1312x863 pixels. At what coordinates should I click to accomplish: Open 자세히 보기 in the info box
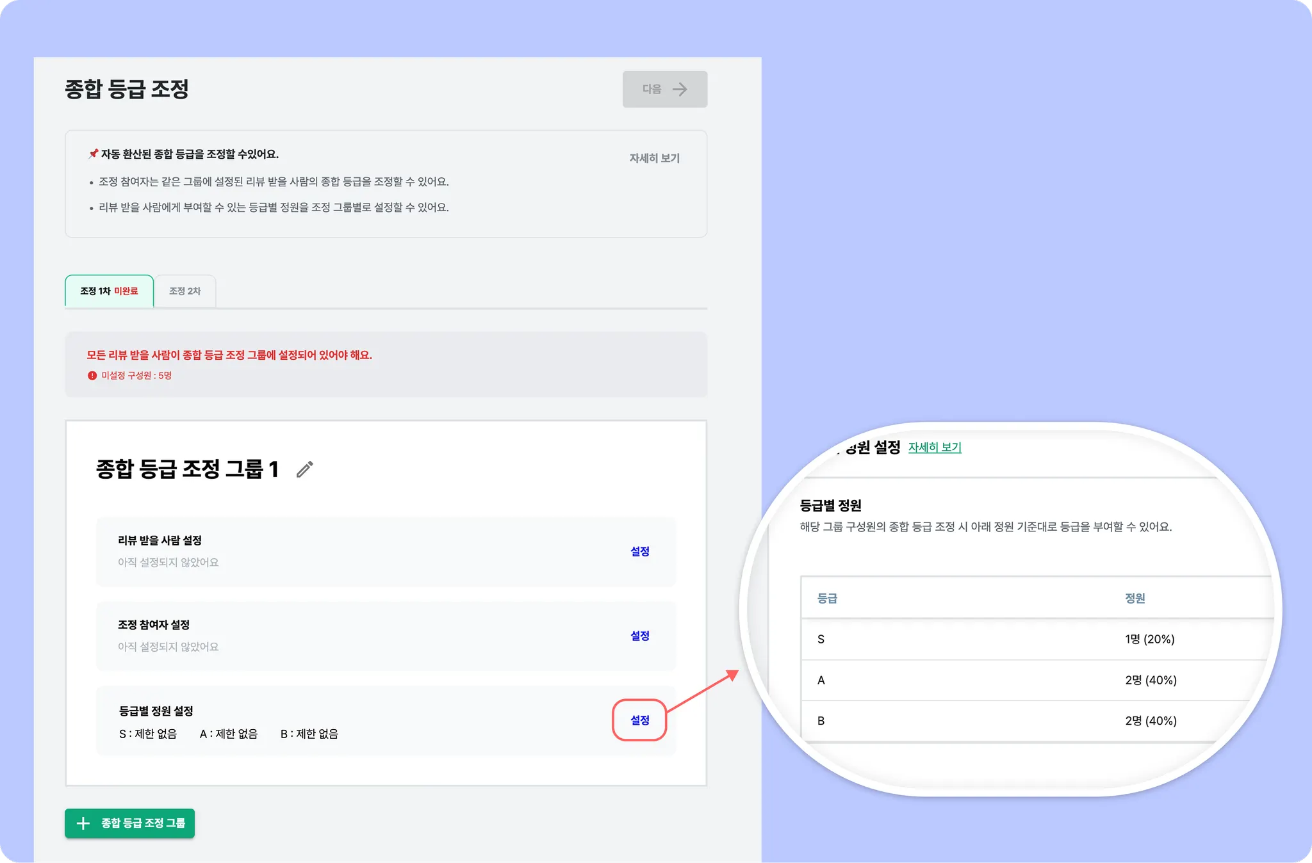[x=654, y=158]
